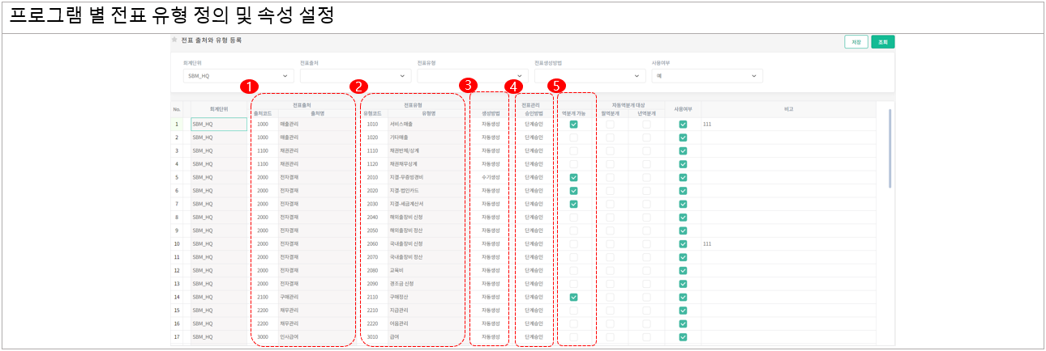Click red circle marker number 3
Viewport: 1046px width, 351px height.
coord(467,85)
